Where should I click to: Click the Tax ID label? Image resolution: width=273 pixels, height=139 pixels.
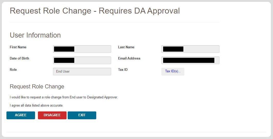point(123,70)
